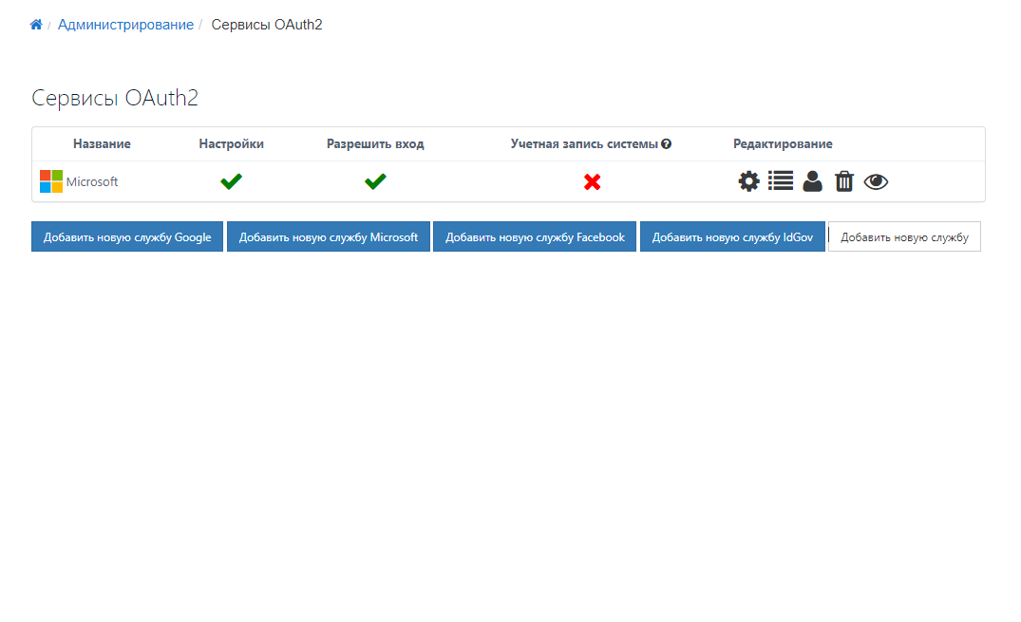Toggle the red cross under Учетная запись системы
1021x622 pixels.
click(592, 181)
